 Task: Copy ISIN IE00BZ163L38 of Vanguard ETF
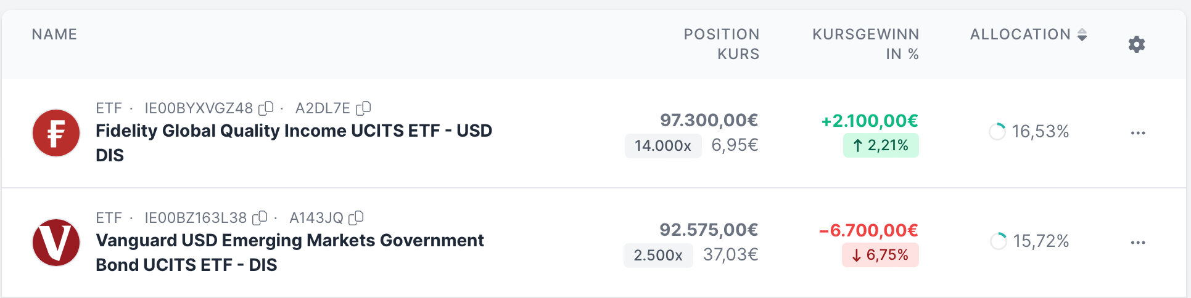260,218
